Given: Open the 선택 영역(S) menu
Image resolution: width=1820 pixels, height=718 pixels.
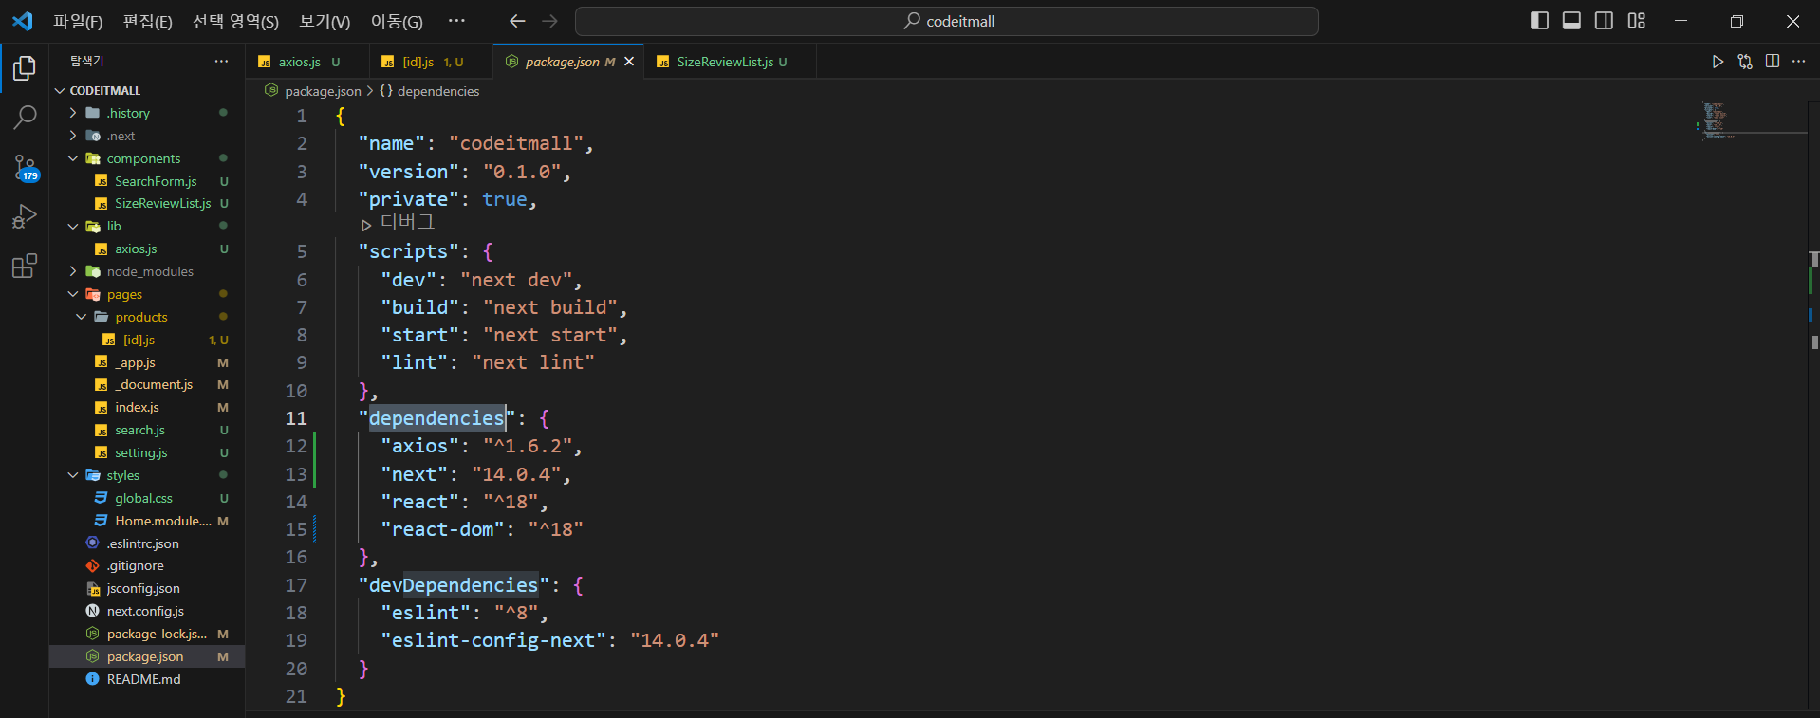Looking at the screenshot, I should click(x=235, y=21).
